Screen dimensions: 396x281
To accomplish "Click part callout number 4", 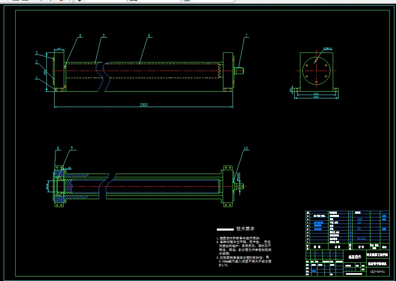I will click(x=80, y=36).
